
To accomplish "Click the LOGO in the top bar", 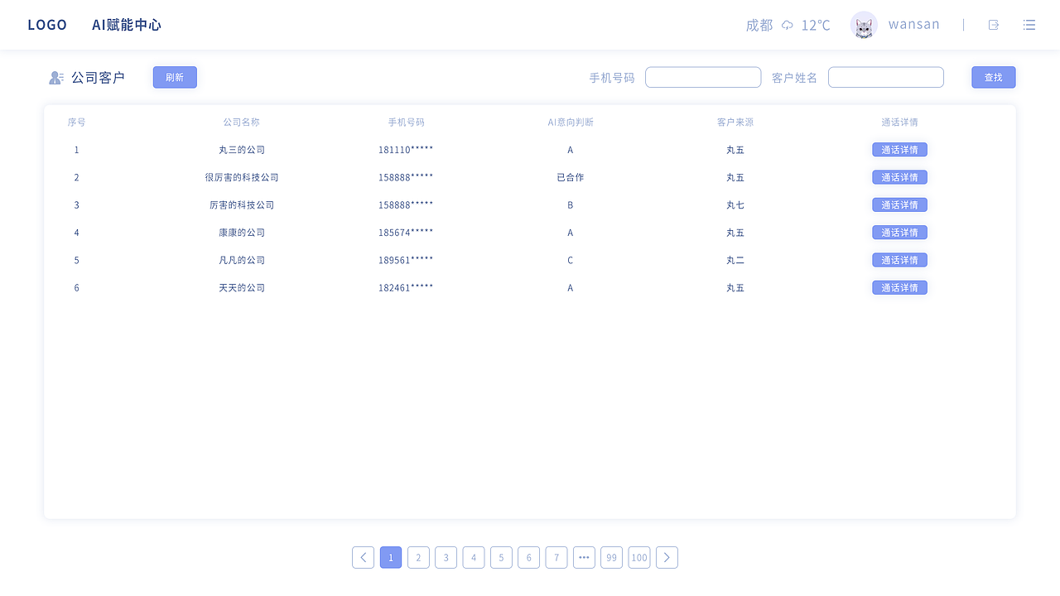I will (x=47, y=25).
